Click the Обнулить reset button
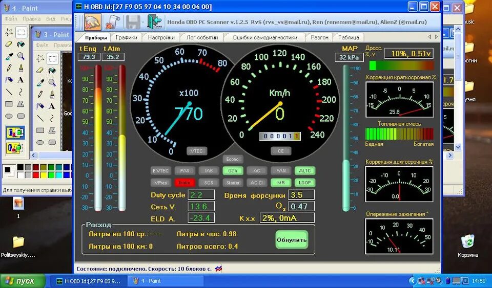This screenshot has width=492, height=288. 292,240
